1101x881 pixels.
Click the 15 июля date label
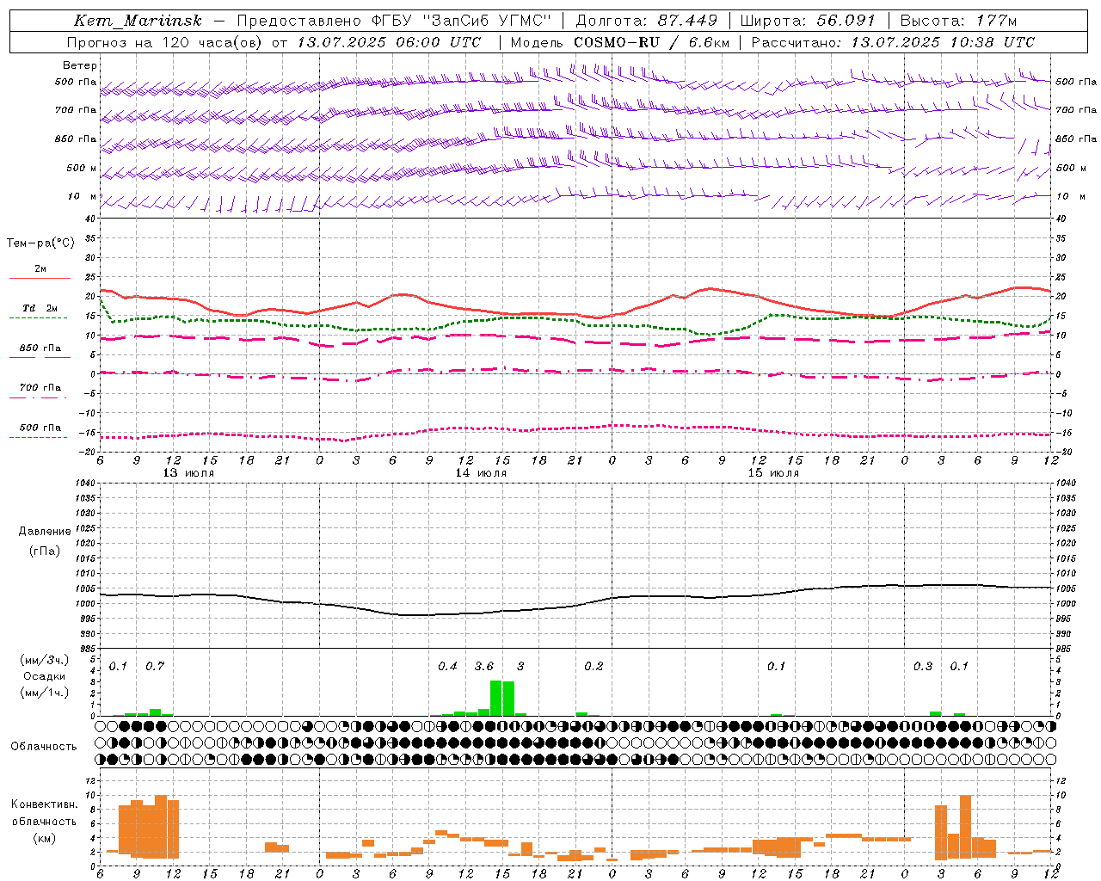[x=773, y=473]
